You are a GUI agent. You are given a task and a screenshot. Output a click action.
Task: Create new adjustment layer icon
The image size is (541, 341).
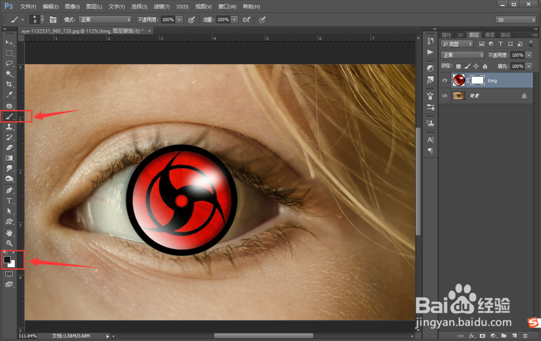click(493, 336)
